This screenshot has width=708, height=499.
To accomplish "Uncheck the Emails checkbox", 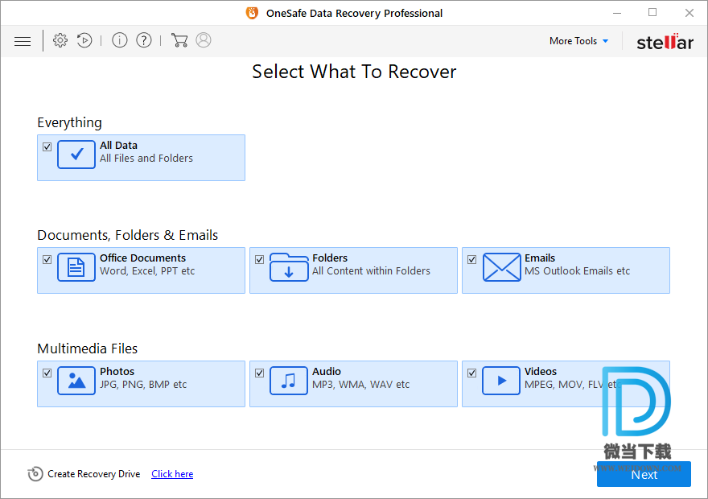I will coord(471,260).
